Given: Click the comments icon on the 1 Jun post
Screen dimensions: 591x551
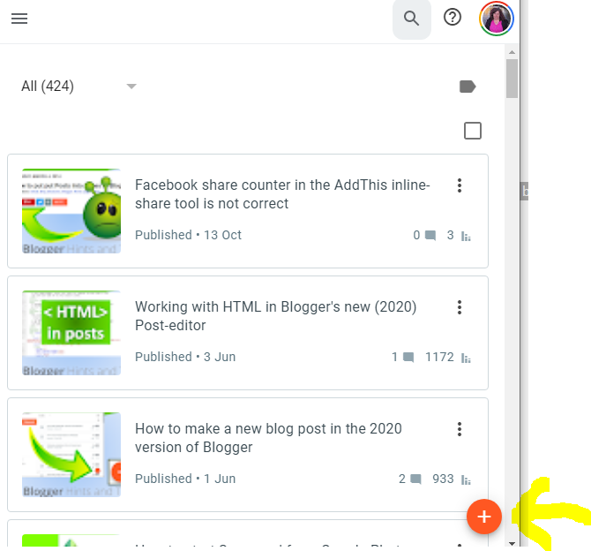Looking at the screenshot, I should (415, 479).
